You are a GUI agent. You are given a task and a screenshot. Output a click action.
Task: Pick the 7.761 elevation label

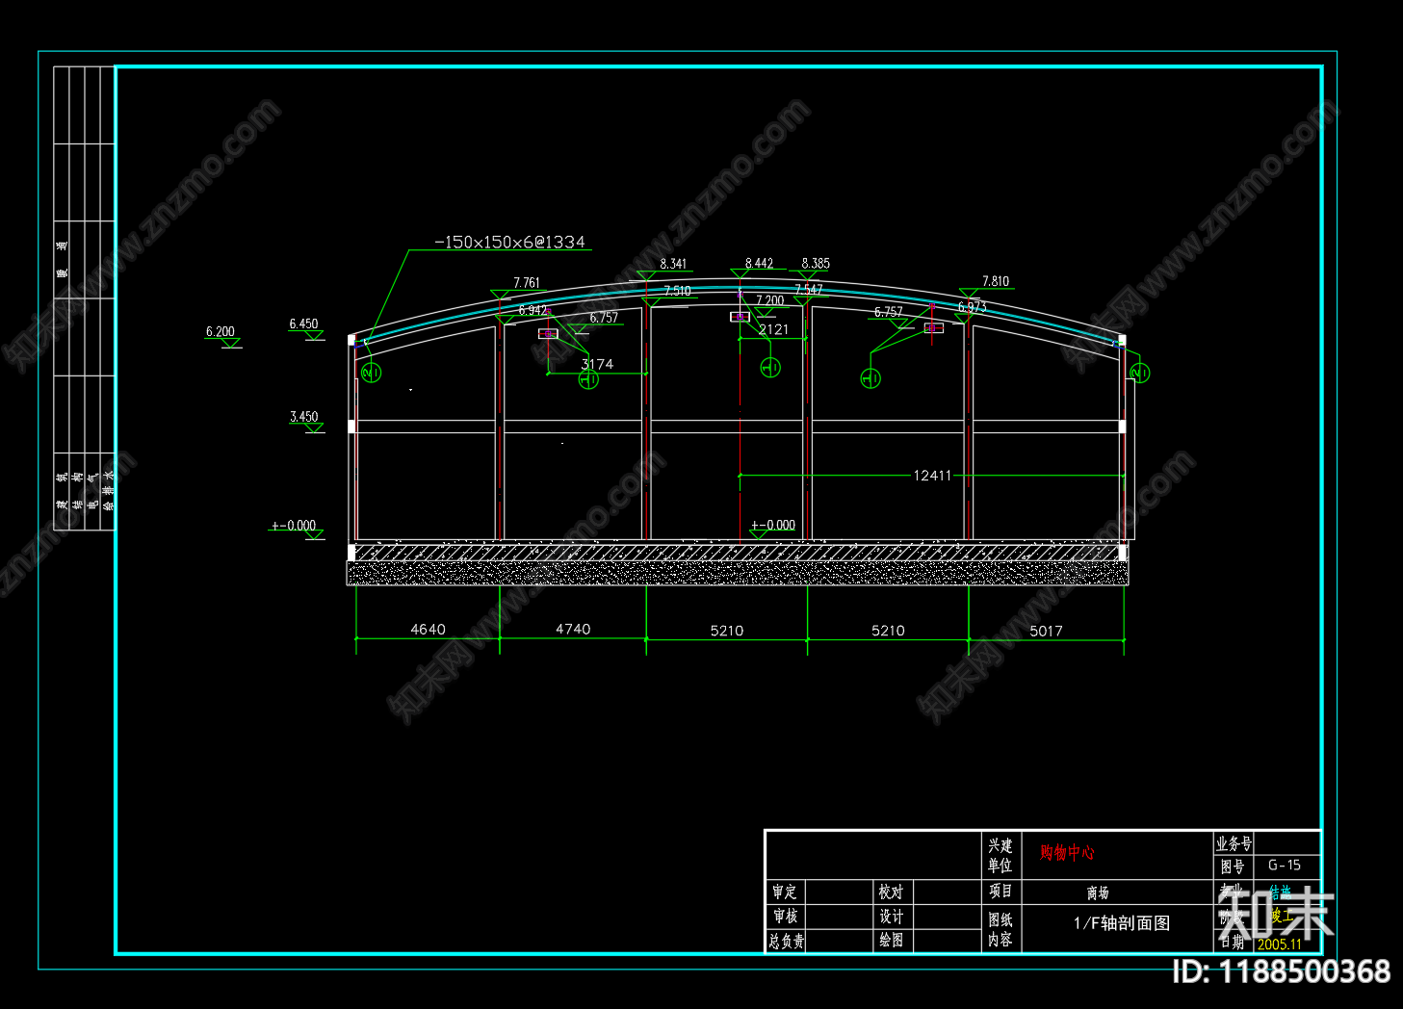(x=527, y=283)
